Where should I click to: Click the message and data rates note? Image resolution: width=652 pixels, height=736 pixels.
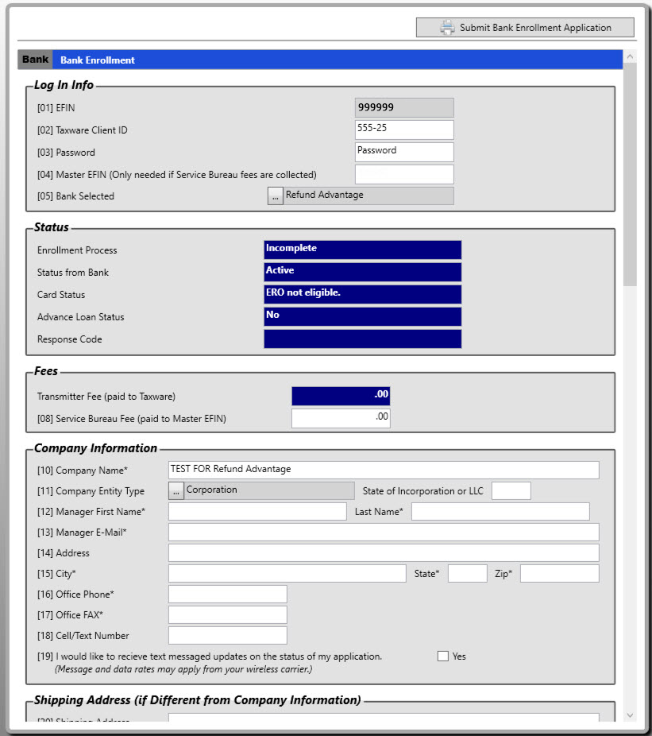point(183,669)
